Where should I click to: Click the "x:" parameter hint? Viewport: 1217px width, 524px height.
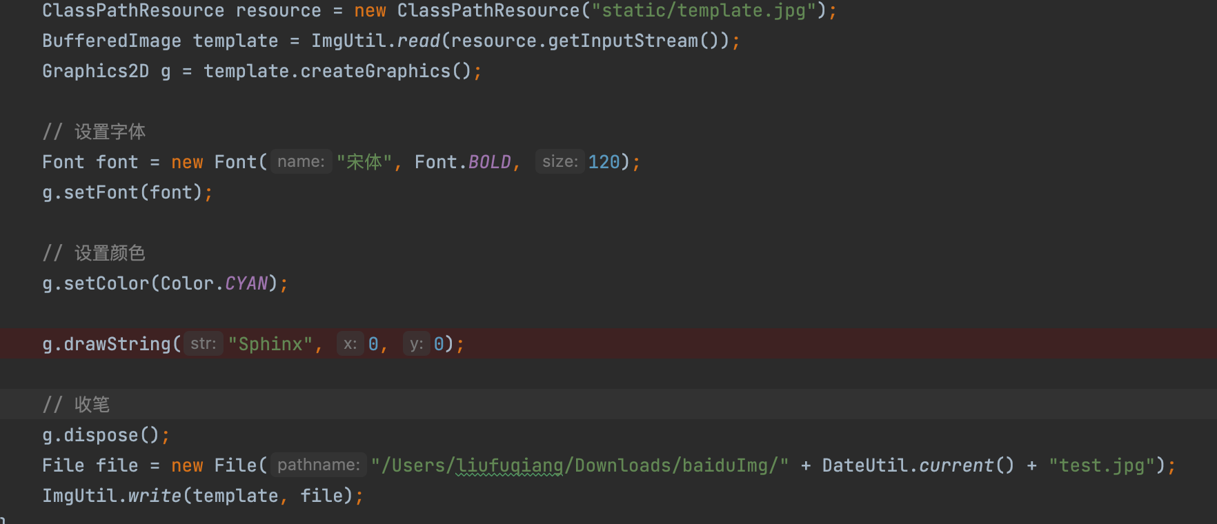(350, 344)
